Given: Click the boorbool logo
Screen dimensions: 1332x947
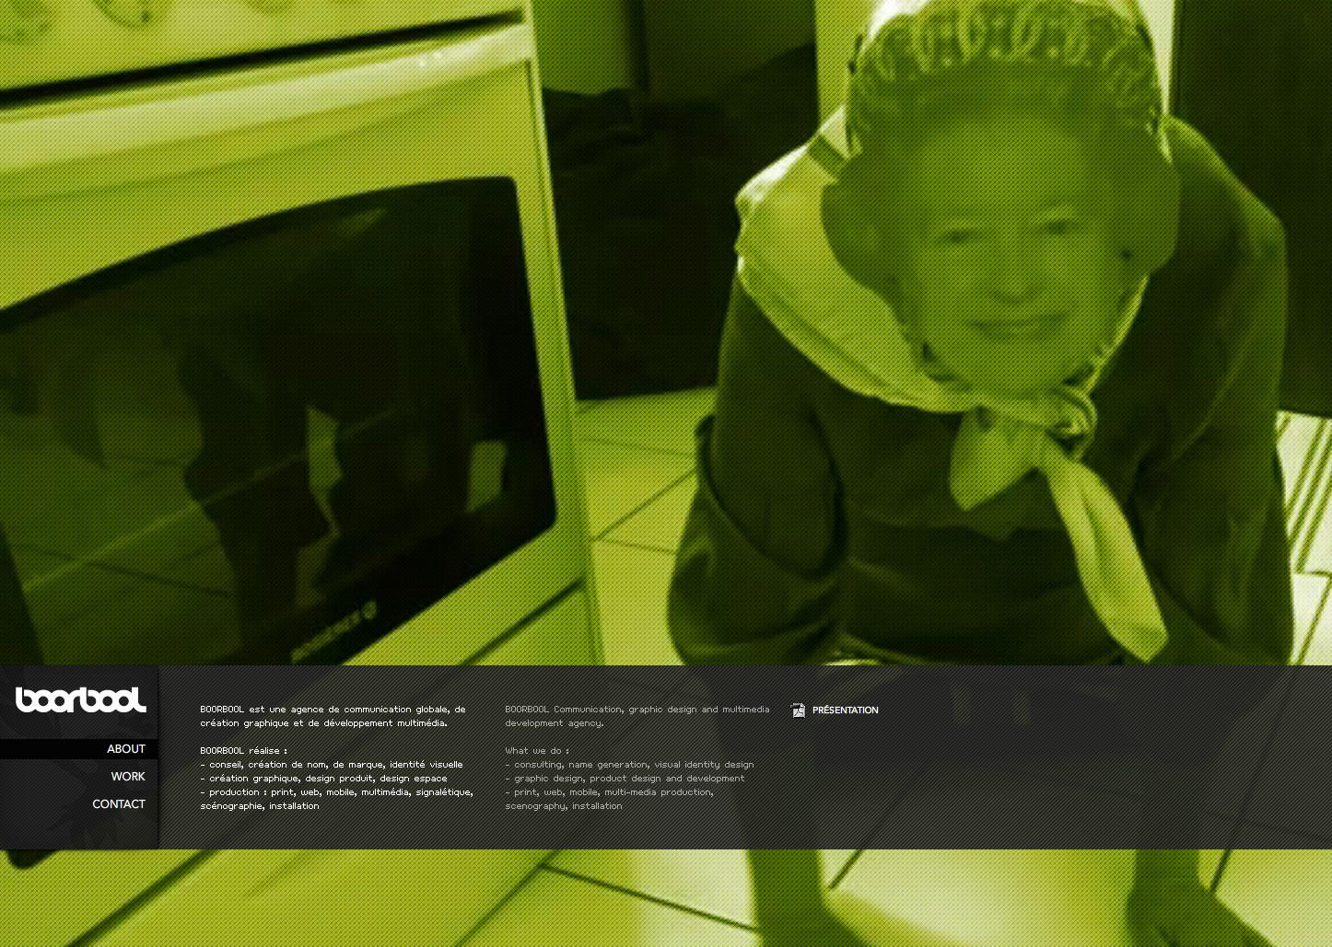Looking at the screenshot, I should coord(81,700).
